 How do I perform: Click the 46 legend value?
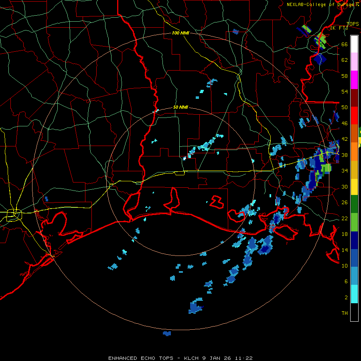click(345, 124)
